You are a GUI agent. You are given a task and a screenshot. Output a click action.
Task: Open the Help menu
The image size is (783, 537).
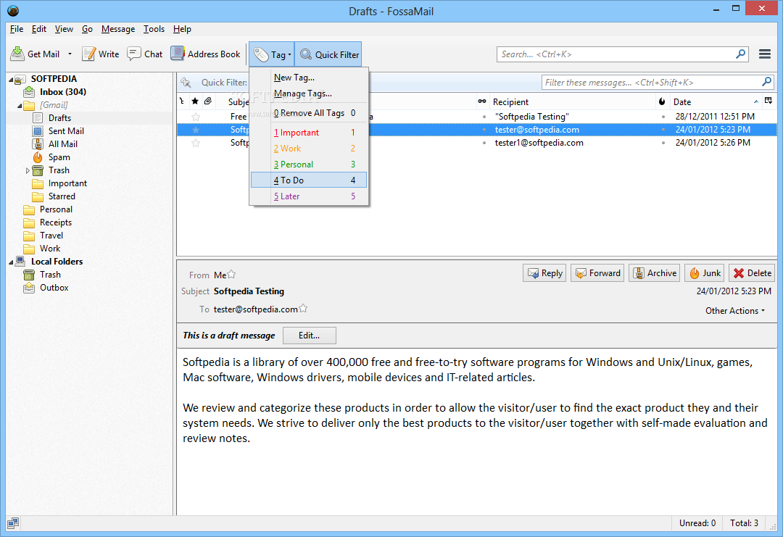click(x=182, y=29)
